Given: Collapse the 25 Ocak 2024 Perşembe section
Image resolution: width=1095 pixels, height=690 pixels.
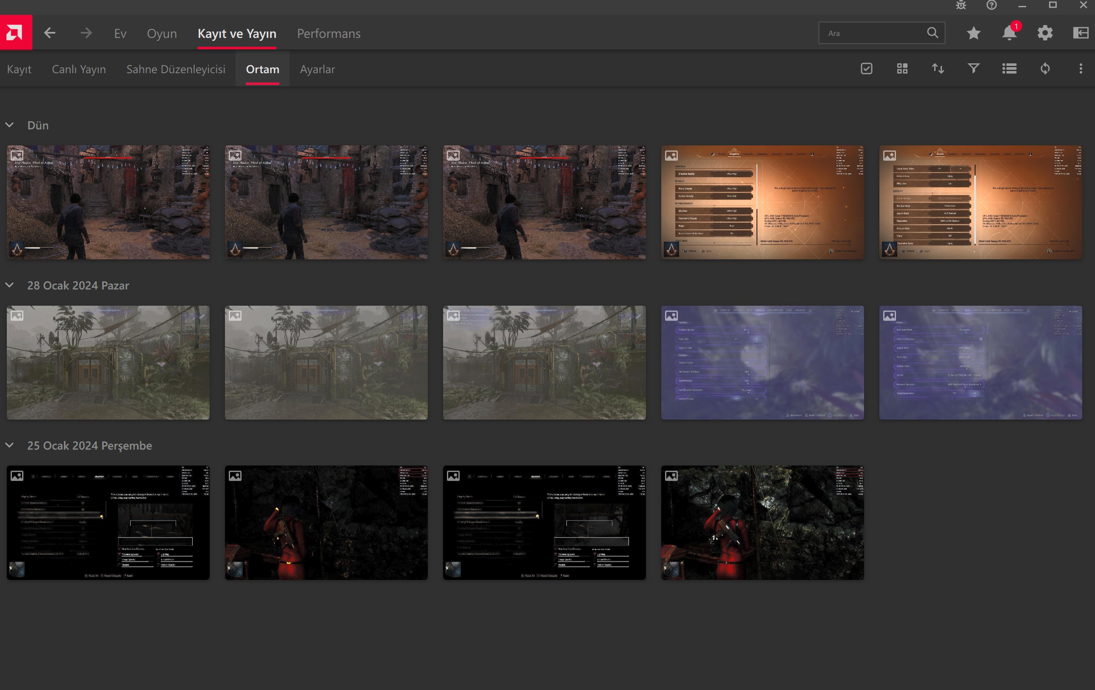Looking at the screenshot, I should [9, 445].
